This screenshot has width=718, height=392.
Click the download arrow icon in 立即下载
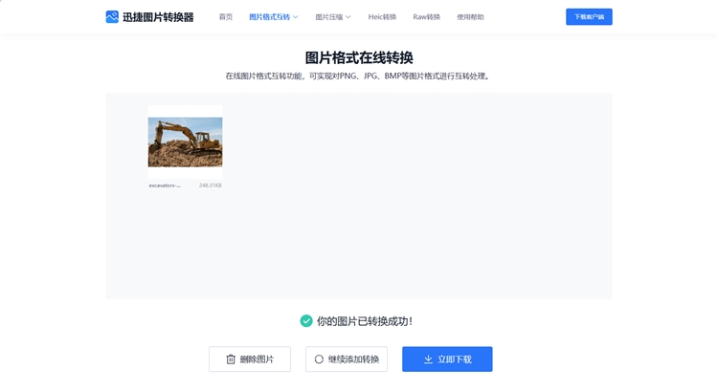coord(428,359)
